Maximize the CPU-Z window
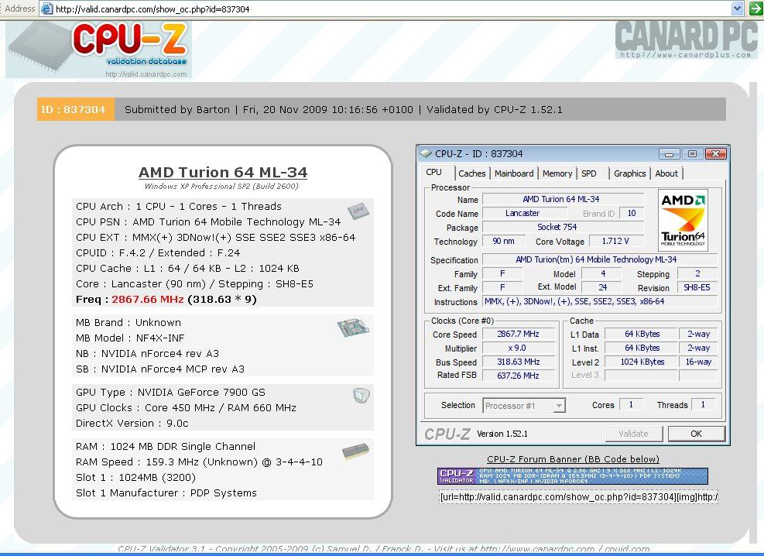The image size is (764, 556). [x=692, y=154]
